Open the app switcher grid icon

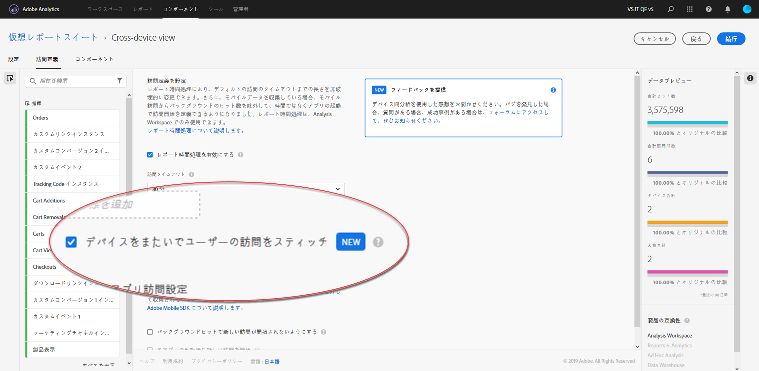point(690,9)
